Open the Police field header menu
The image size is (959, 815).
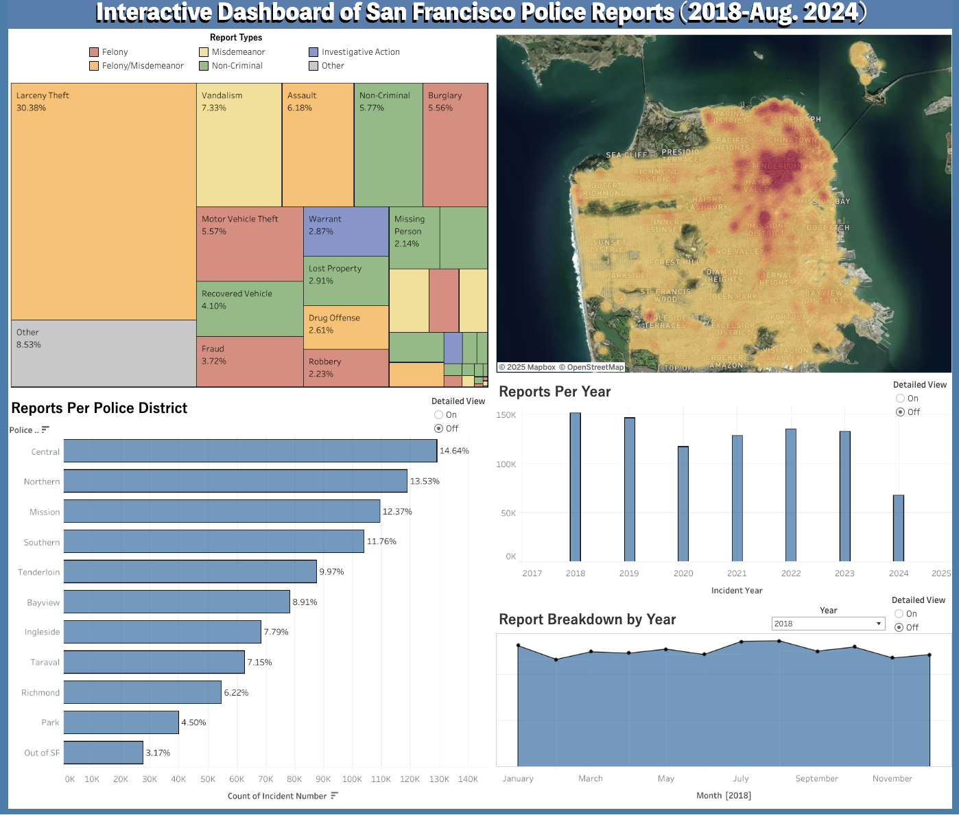(23, 430)
